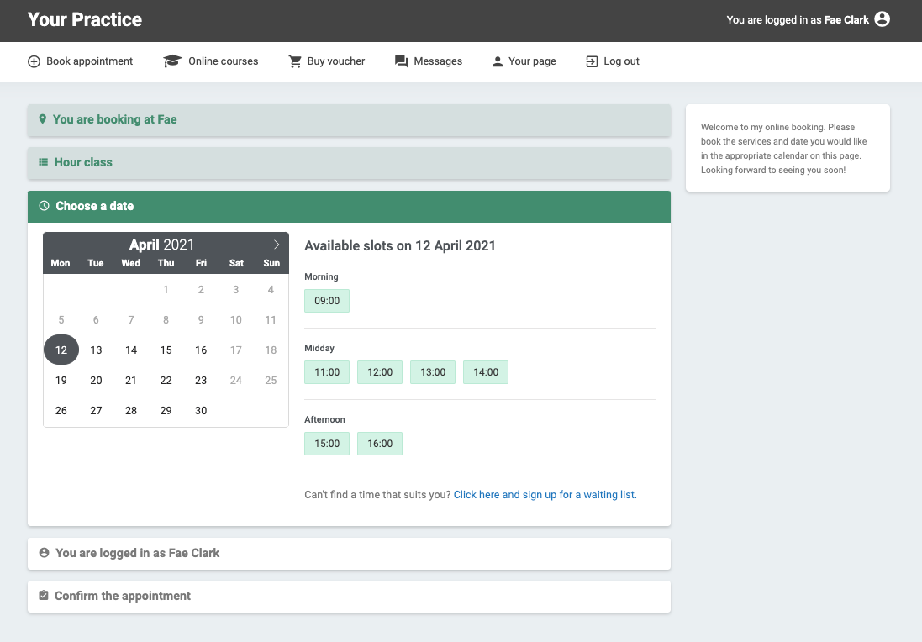
Task: Click the Log out exit icon
Action: point(591,61)
